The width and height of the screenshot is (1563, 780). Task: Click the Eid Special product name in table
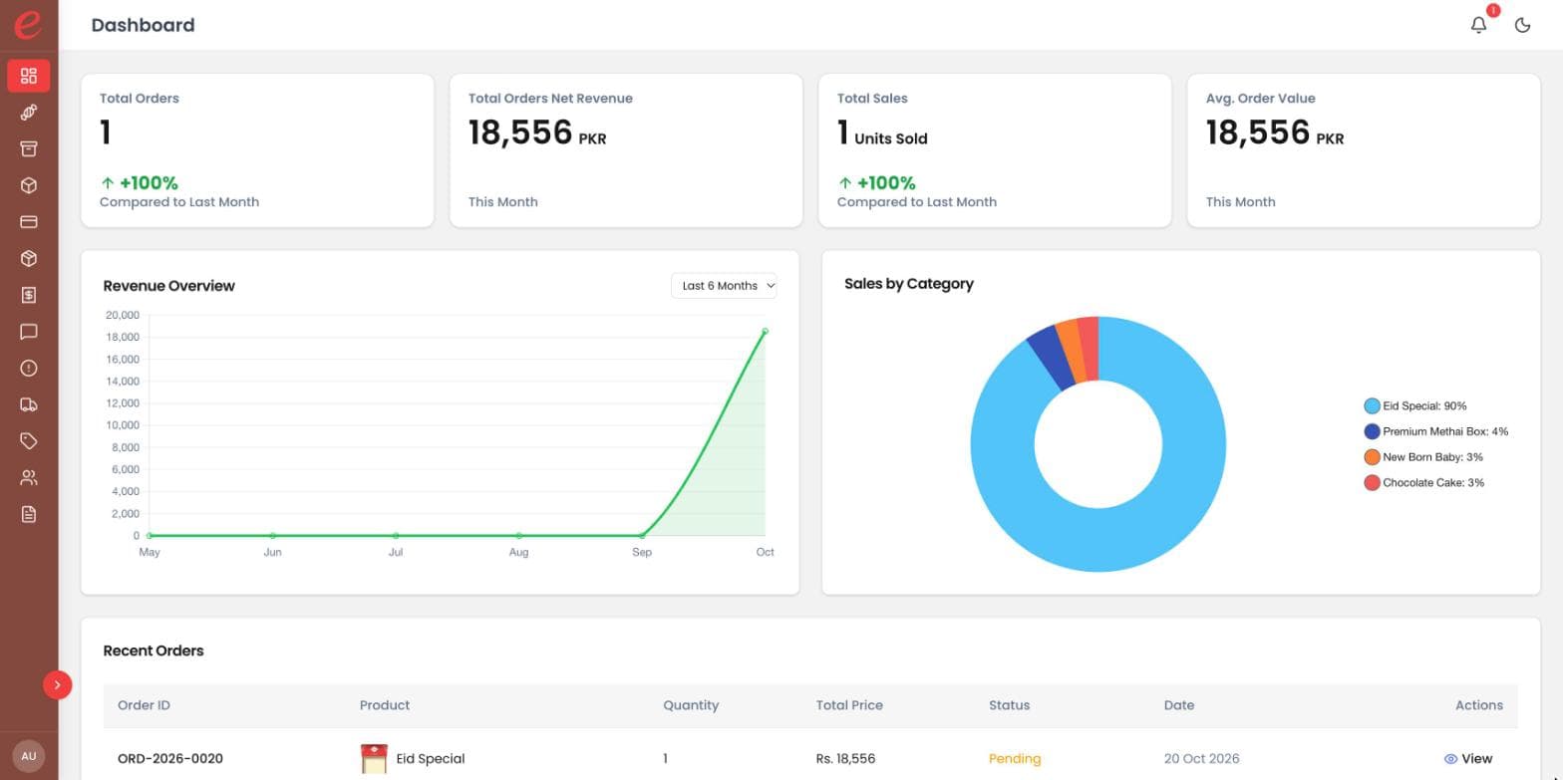coord(431,759)
